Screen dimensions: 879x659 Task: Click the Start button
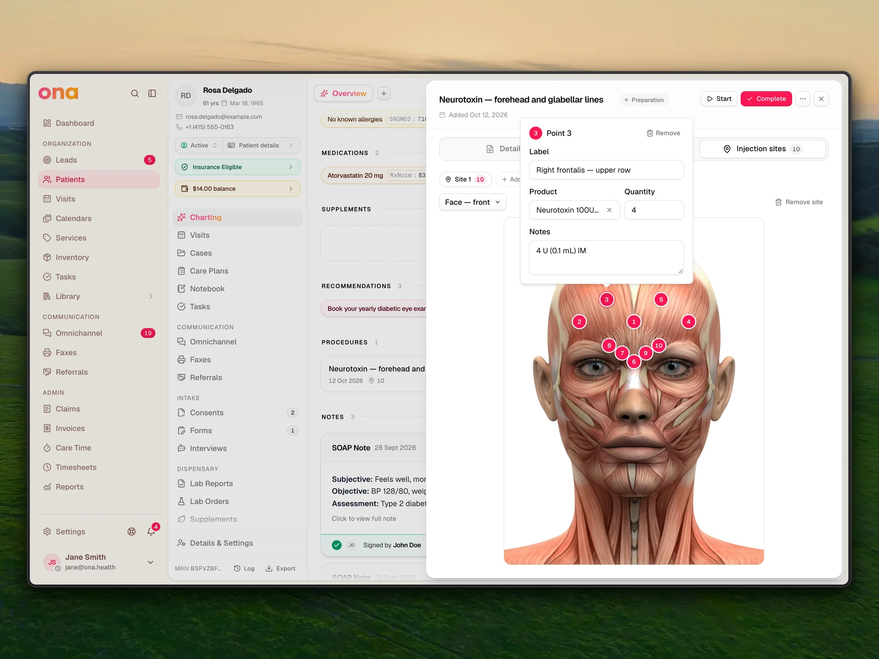pos(719,99)
